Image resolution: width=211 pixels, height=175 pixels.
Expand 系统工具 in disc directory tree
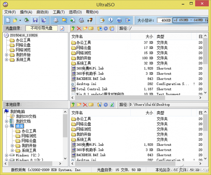point(6,60)
